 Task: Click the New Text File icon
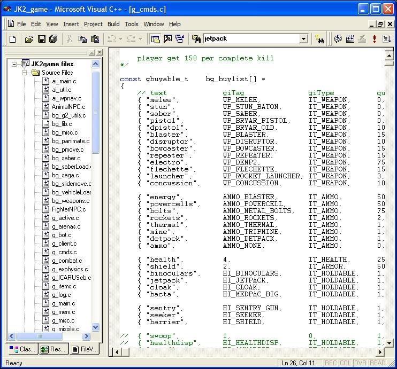point(12,39)
